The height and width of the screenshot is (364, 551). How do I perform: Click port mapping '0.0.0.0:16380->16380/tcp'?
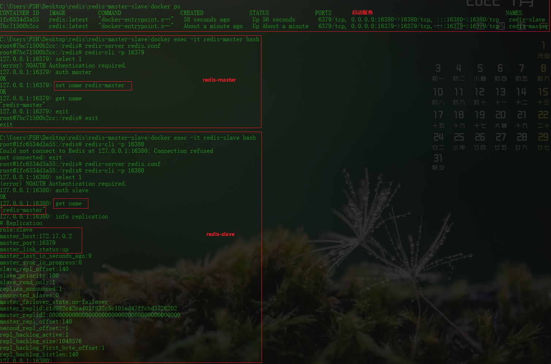click(391, 19)
